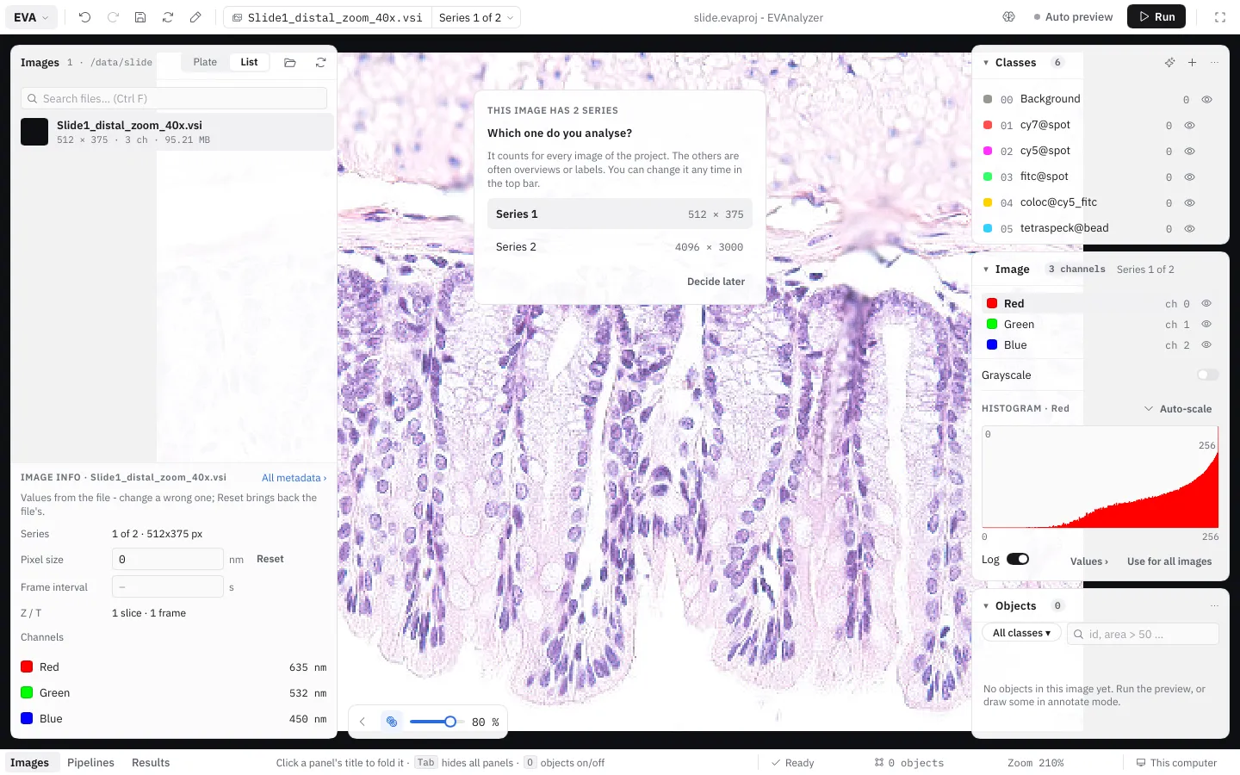Hide the tetraspeck@bead class
The height and width of the screenshot is (775, 1240).
click(1189, 229)
